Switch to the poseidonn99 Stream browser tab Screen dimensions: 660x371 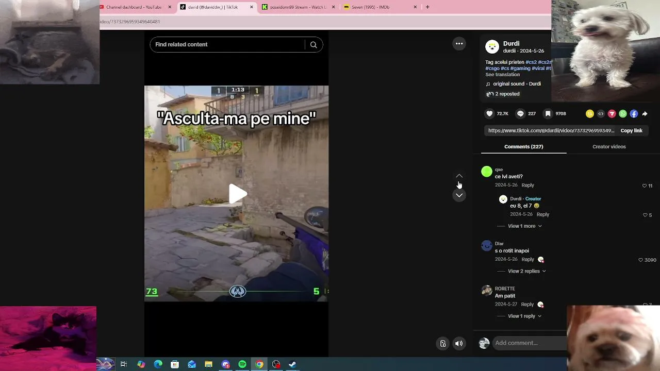[299, 7]
